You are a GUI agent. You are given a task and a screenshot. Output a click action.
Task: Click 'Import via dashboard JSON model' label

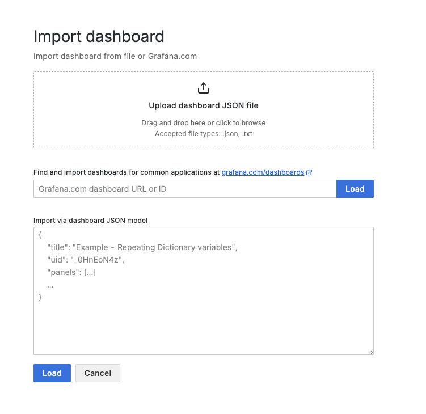90,221
